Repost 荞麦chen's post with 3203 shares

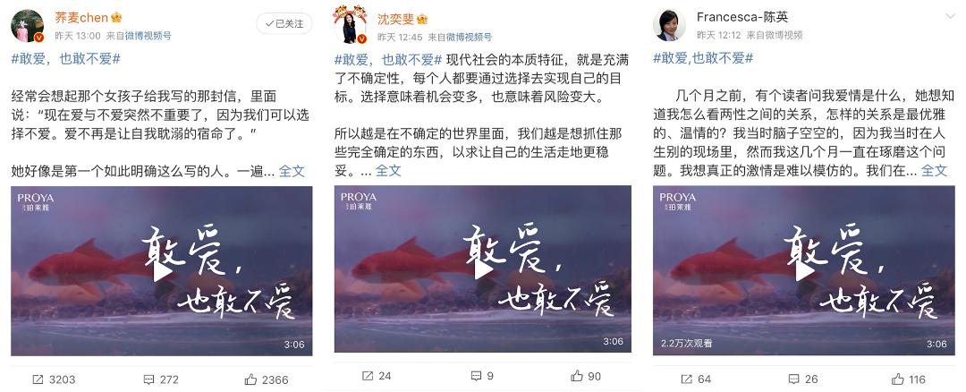tap(54, 379)
